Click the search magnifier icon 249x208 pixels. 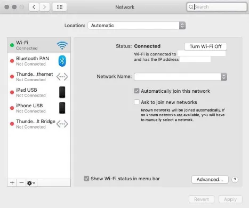tap(191, 7)
